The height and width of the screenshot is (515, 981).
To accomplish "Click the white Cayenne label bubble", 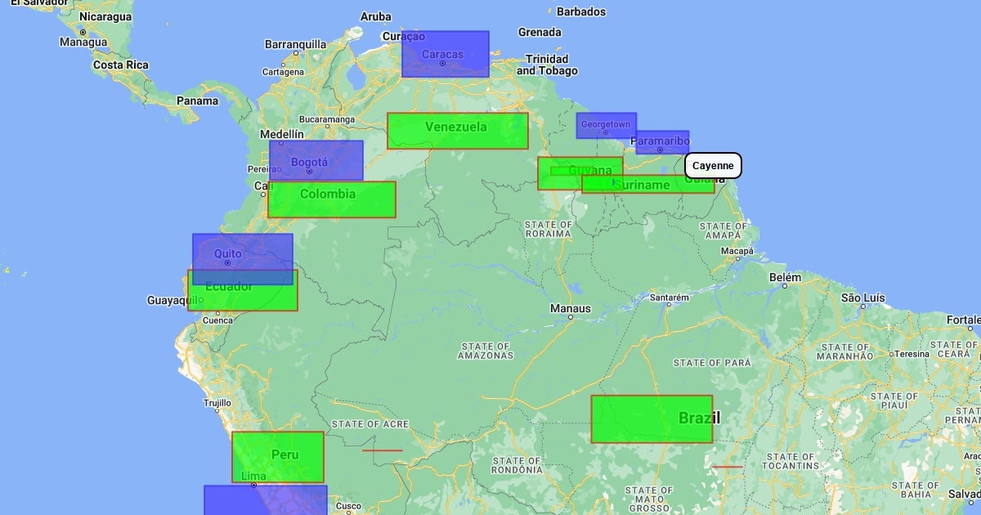I will 713,166.
